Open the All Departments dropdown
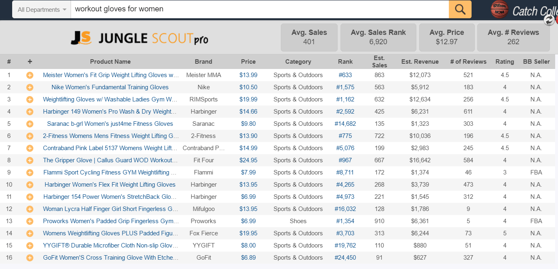Image resolution: width=558 pixels, height=269 pixels. click(x=42, y=9)
